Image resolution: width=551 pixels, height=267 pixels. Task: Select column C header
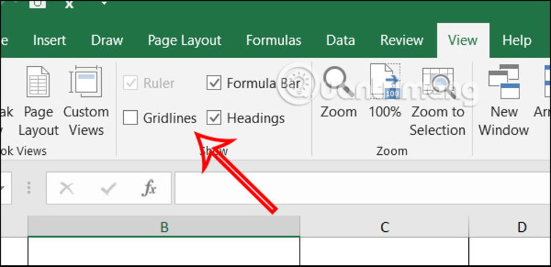click(384, 226)
